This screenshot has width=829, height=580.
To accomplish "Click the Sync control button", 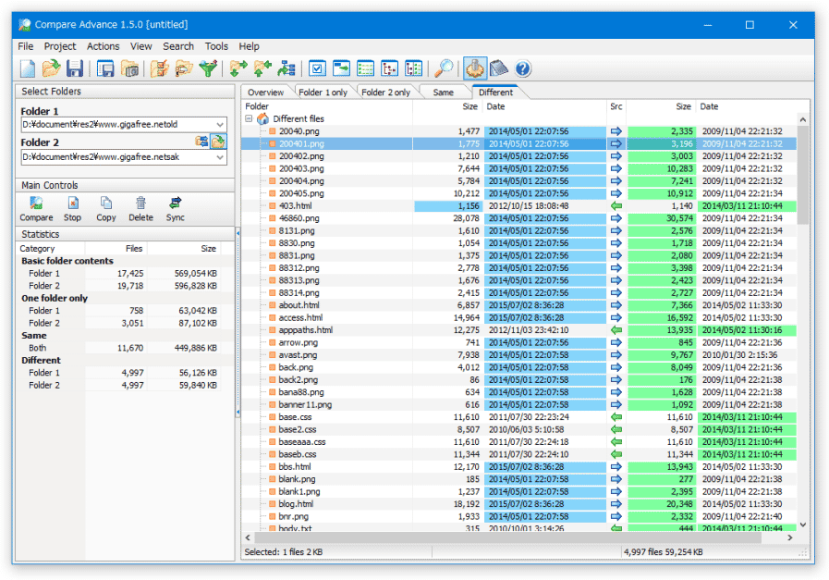I will tap(175, 209).
